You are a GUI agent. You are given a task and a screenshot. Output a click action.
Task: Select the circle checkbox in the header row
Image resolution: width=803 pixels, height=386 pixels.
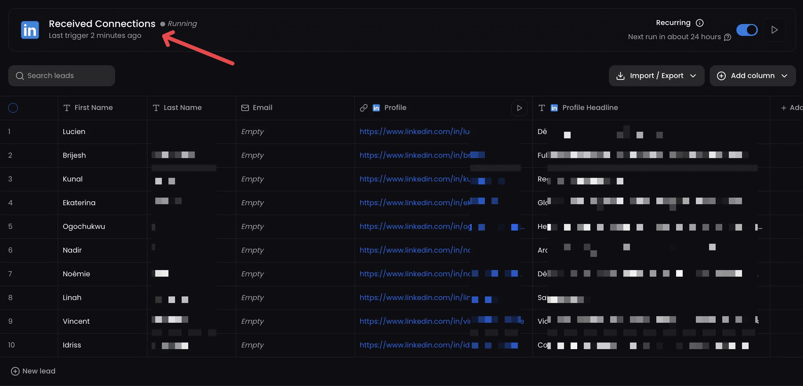tap(13, 108)
